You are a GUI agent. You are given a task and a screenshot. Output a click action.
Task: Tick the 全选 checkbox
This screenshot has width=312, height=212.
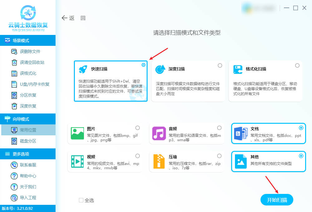coord(81,200)
